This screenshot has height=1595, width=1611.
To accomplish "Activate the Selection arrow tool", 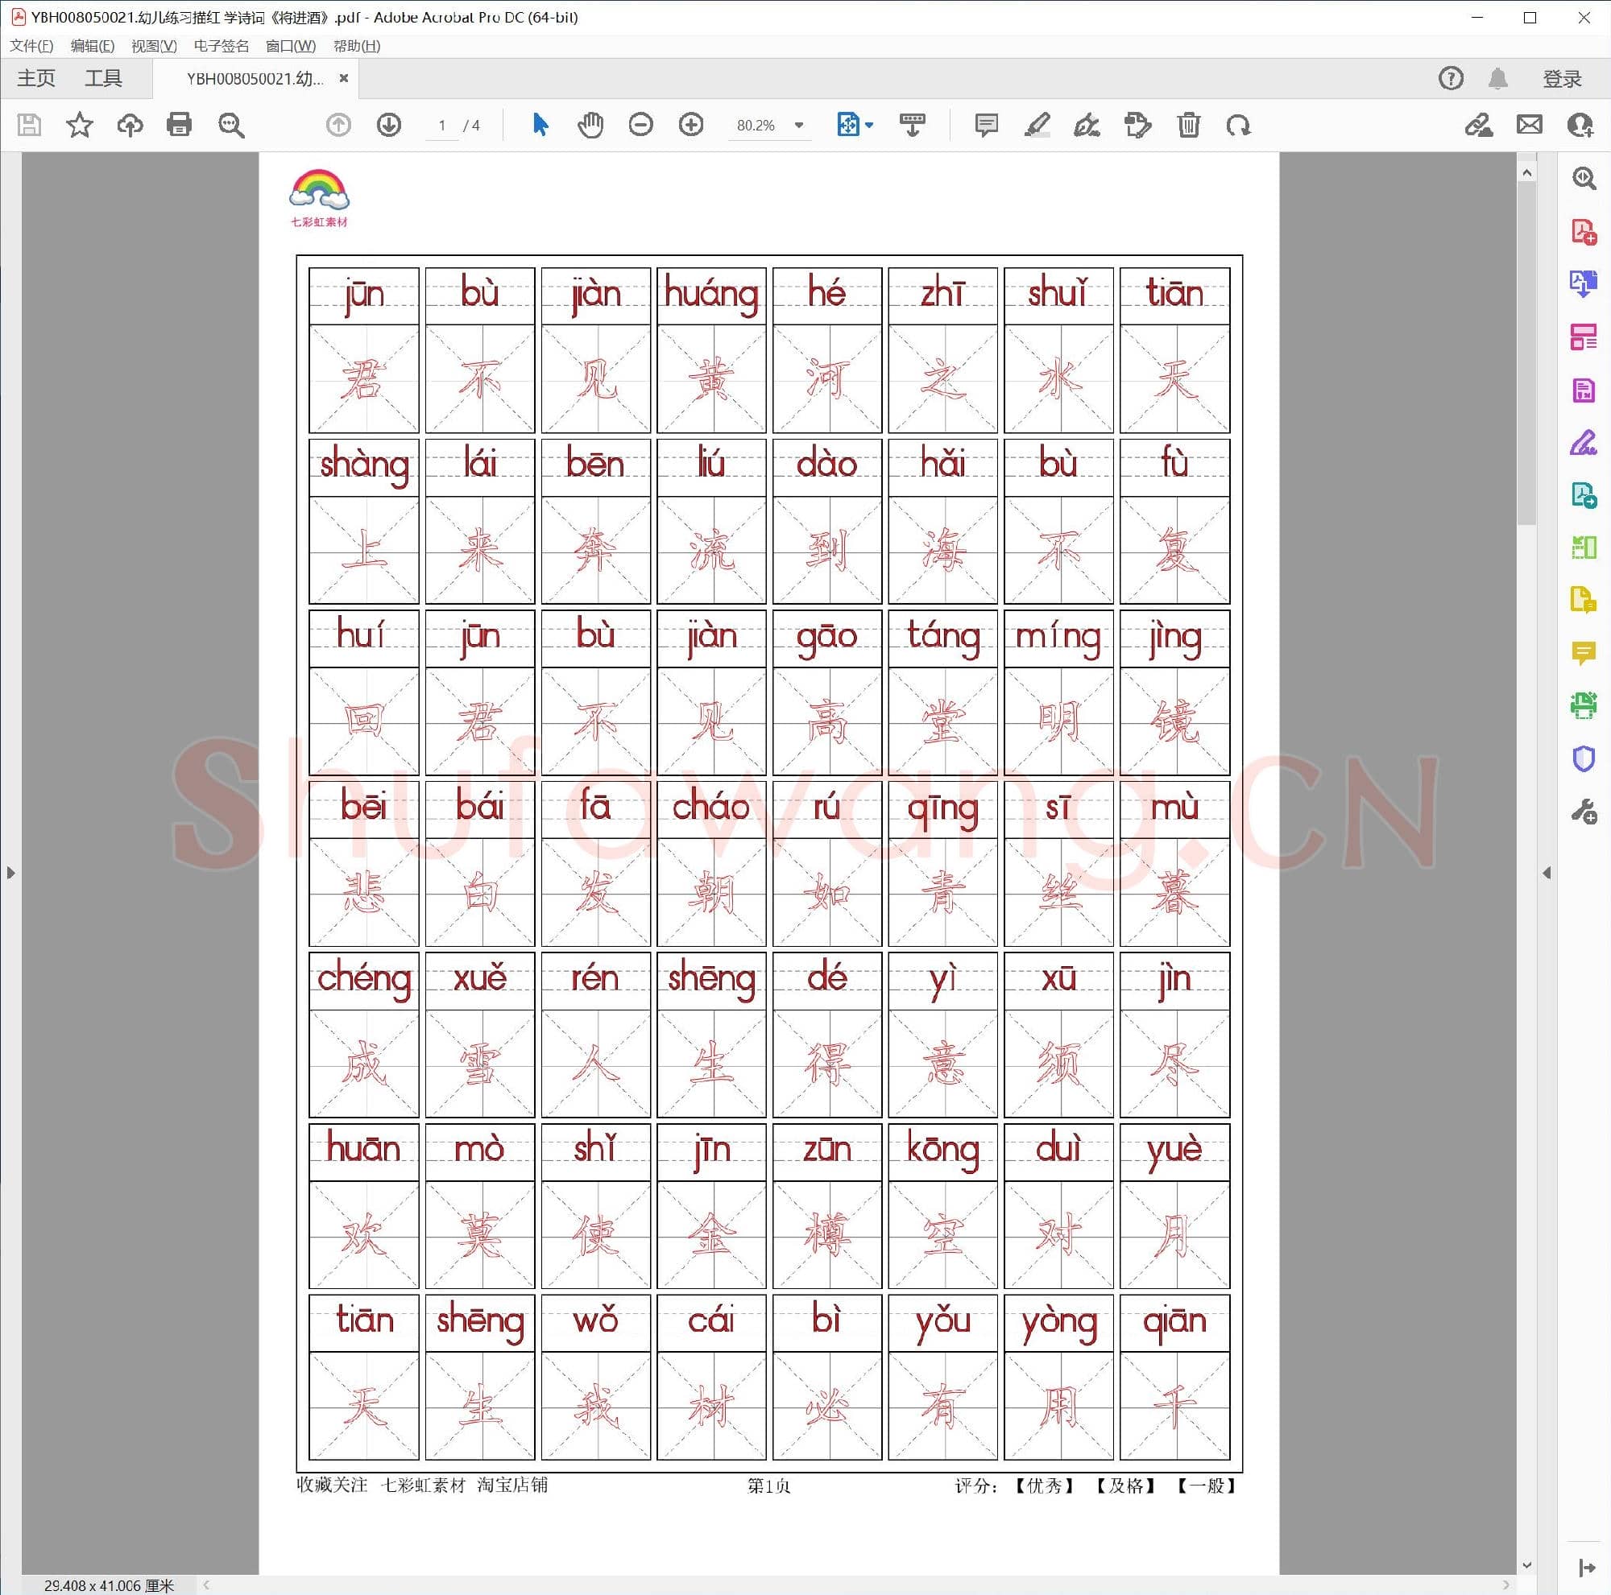I will (540, 125).
